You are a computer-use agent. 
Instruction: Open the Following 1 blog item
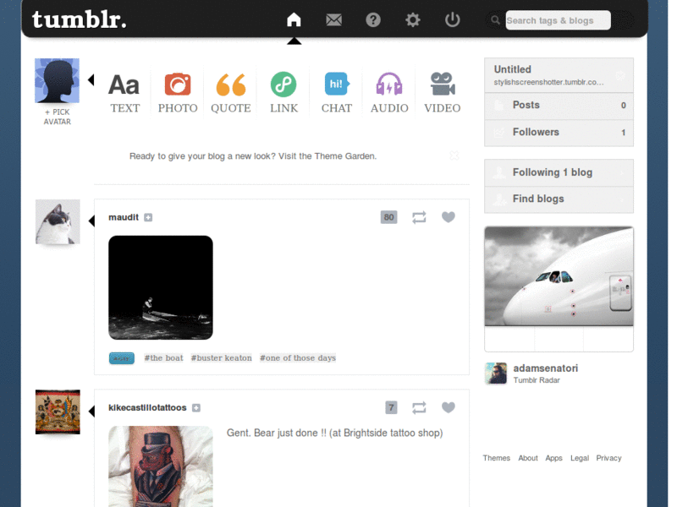559,173
